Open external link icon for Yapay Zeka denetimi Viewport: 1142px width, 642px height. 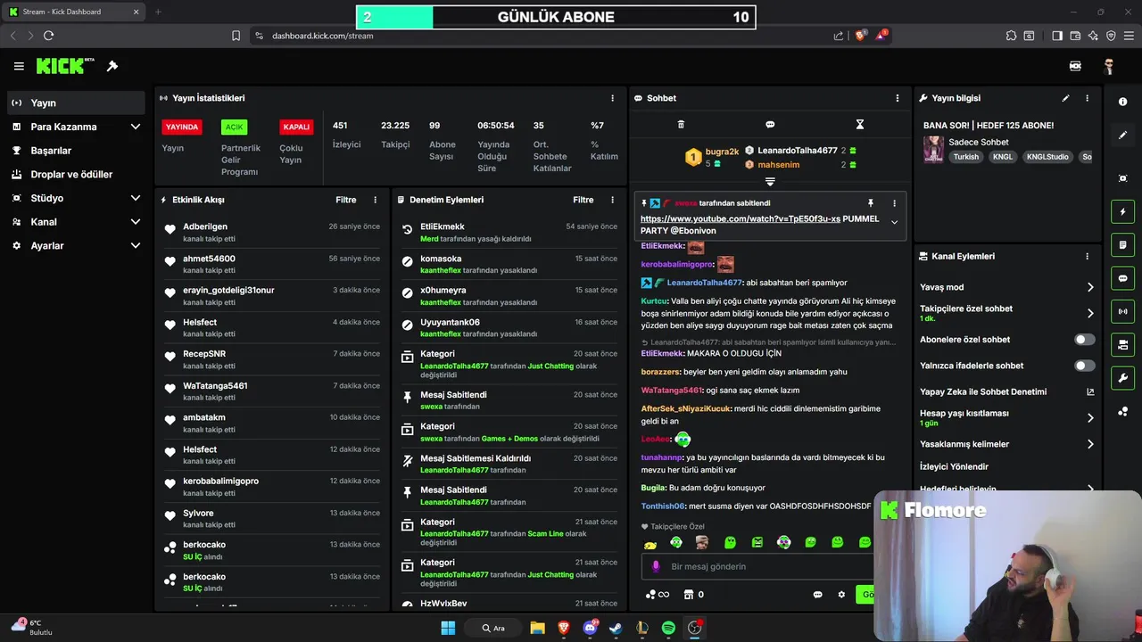[x=1090, y=391]
